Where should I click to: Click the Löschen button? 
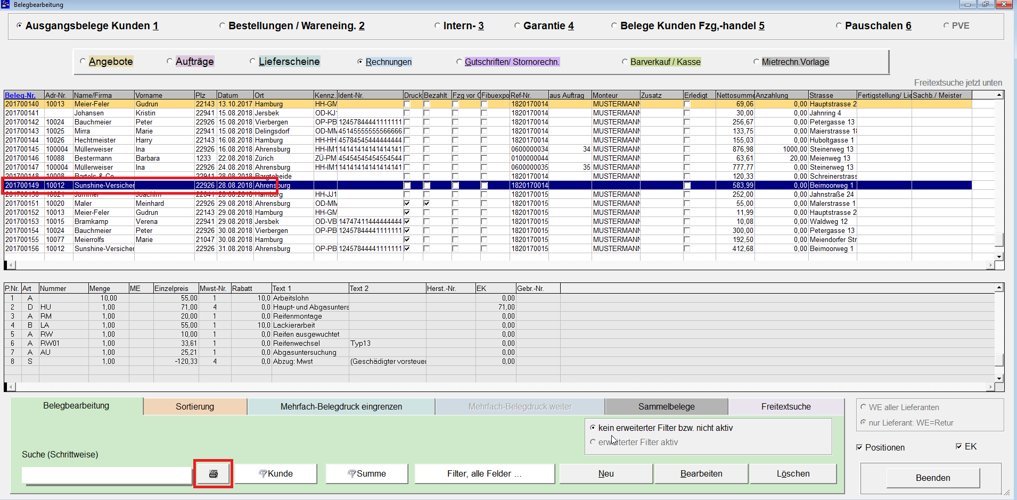(x=793, y=473)
